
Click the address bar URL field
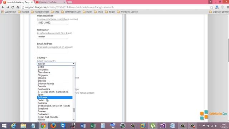point(115,7)
